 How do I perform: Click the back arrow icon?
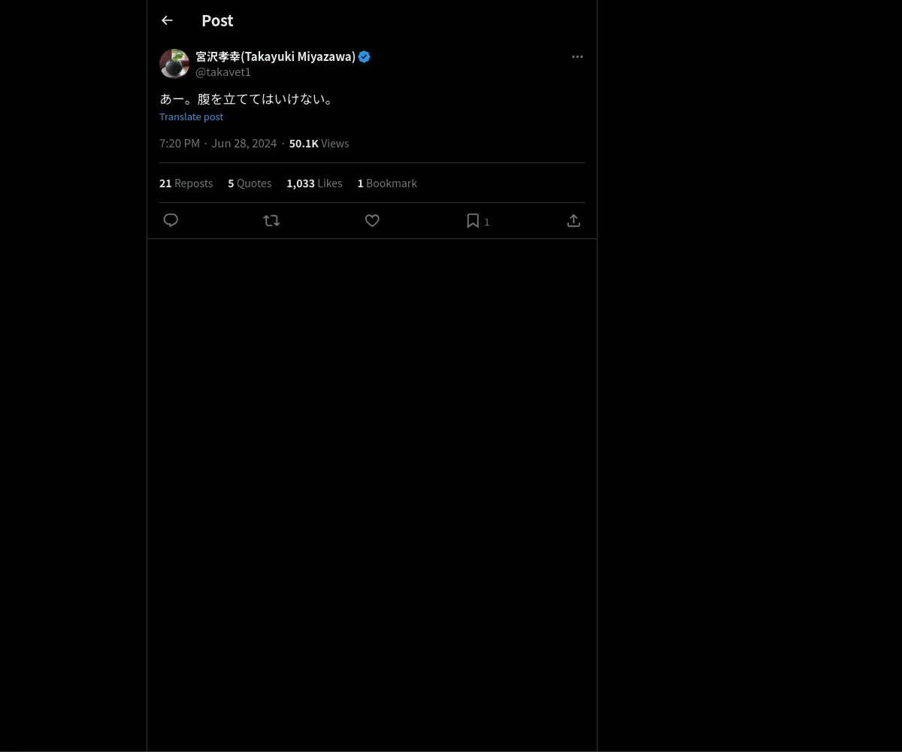click(167, 20)
